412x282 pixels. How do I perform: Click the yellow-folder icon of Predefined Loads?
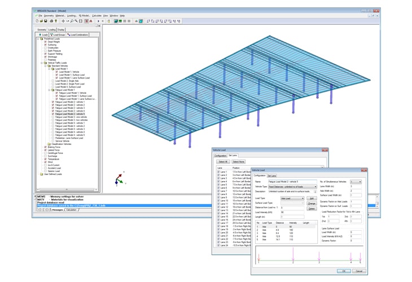(x=42, y=38)
